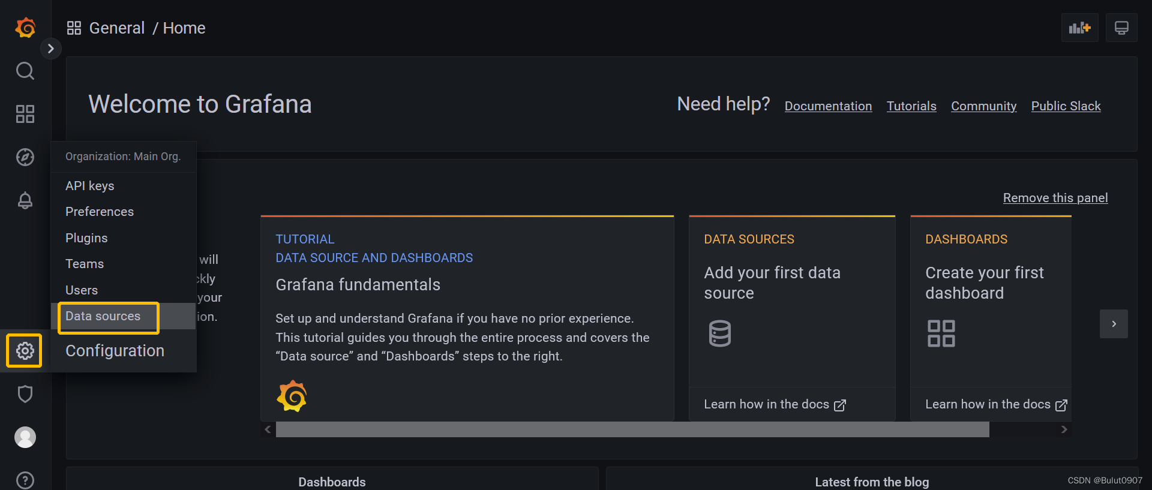Open the Explore compass icon
Screen dimensions: 1152x490
(25, 157)
